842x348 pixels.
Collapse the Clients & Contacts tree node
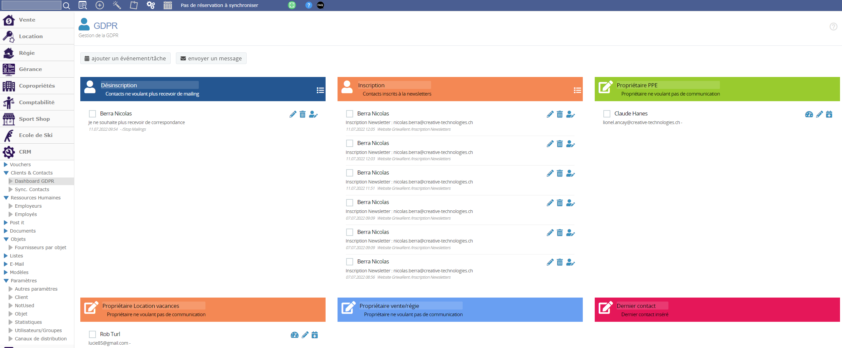[6, 173]
